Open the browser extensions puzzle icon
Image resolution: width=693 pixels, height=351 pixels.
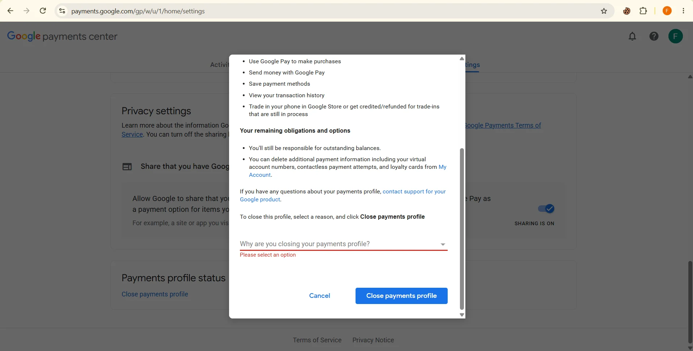tap(643, 11)
